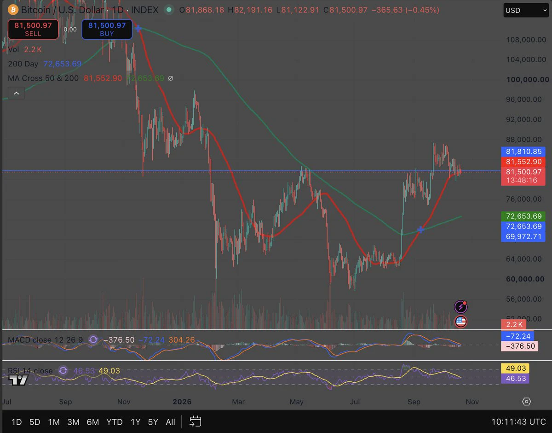Choose the YTD time range

click(x=115, y=422)
